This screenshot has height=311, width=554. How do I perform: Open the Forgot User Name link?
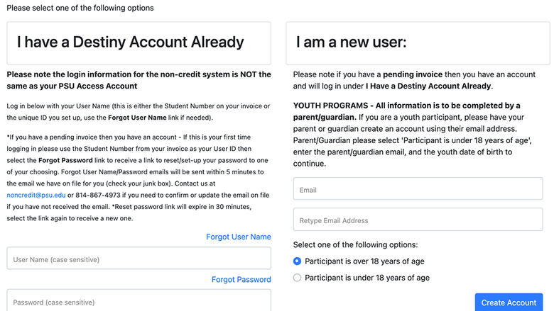click(x=239, y=237)
